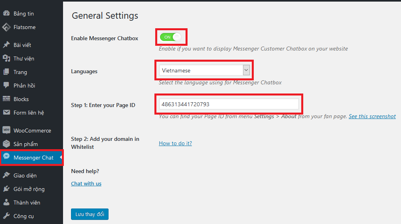
Task: Click the Bảng tin dashboard icon
Action: [6, 14]
